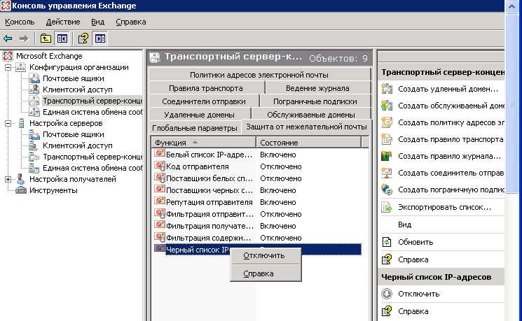Collapse the Конфигурация организации tree node
The width and height of the screenshot is (522, 321).
[8, 67]
